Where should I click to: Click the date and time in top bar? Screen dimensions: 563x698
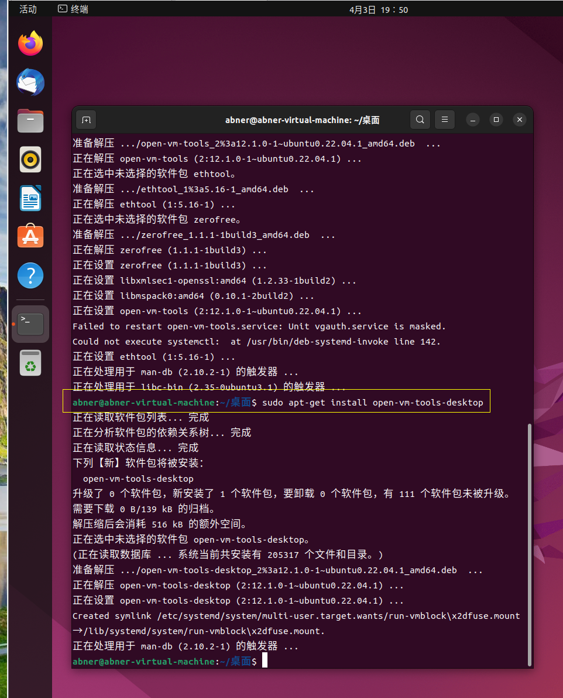point(379,9)
